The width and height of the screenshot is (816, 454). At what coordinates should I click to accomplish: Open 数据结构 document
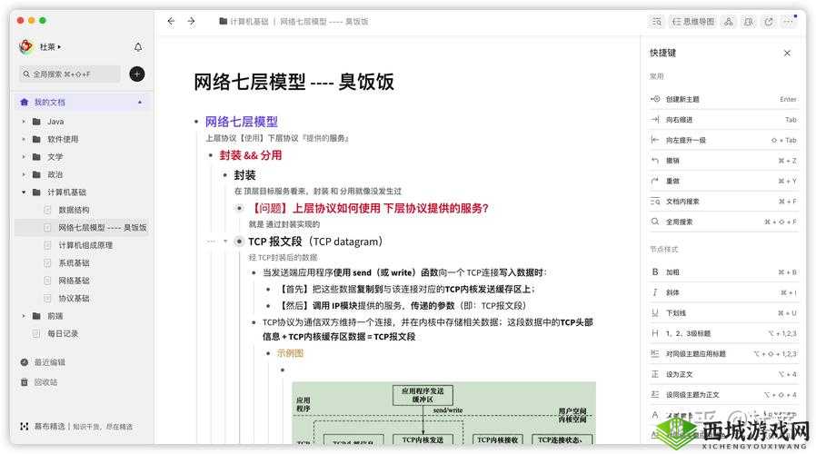click(74, 210)
